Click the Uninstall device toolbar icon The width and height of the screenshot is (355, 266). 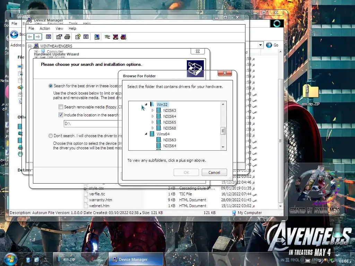[x=115, y=37]
